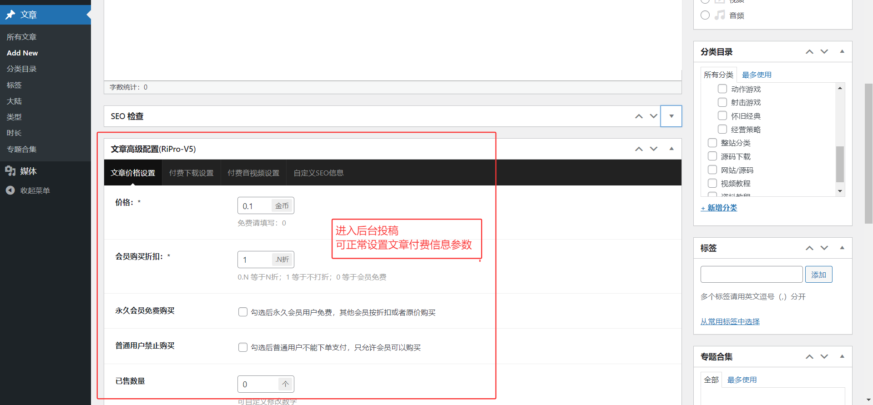Enable the 普通用户禁止购买 checkbox
This screenshot has width=873, height=405.
point(243,347)
